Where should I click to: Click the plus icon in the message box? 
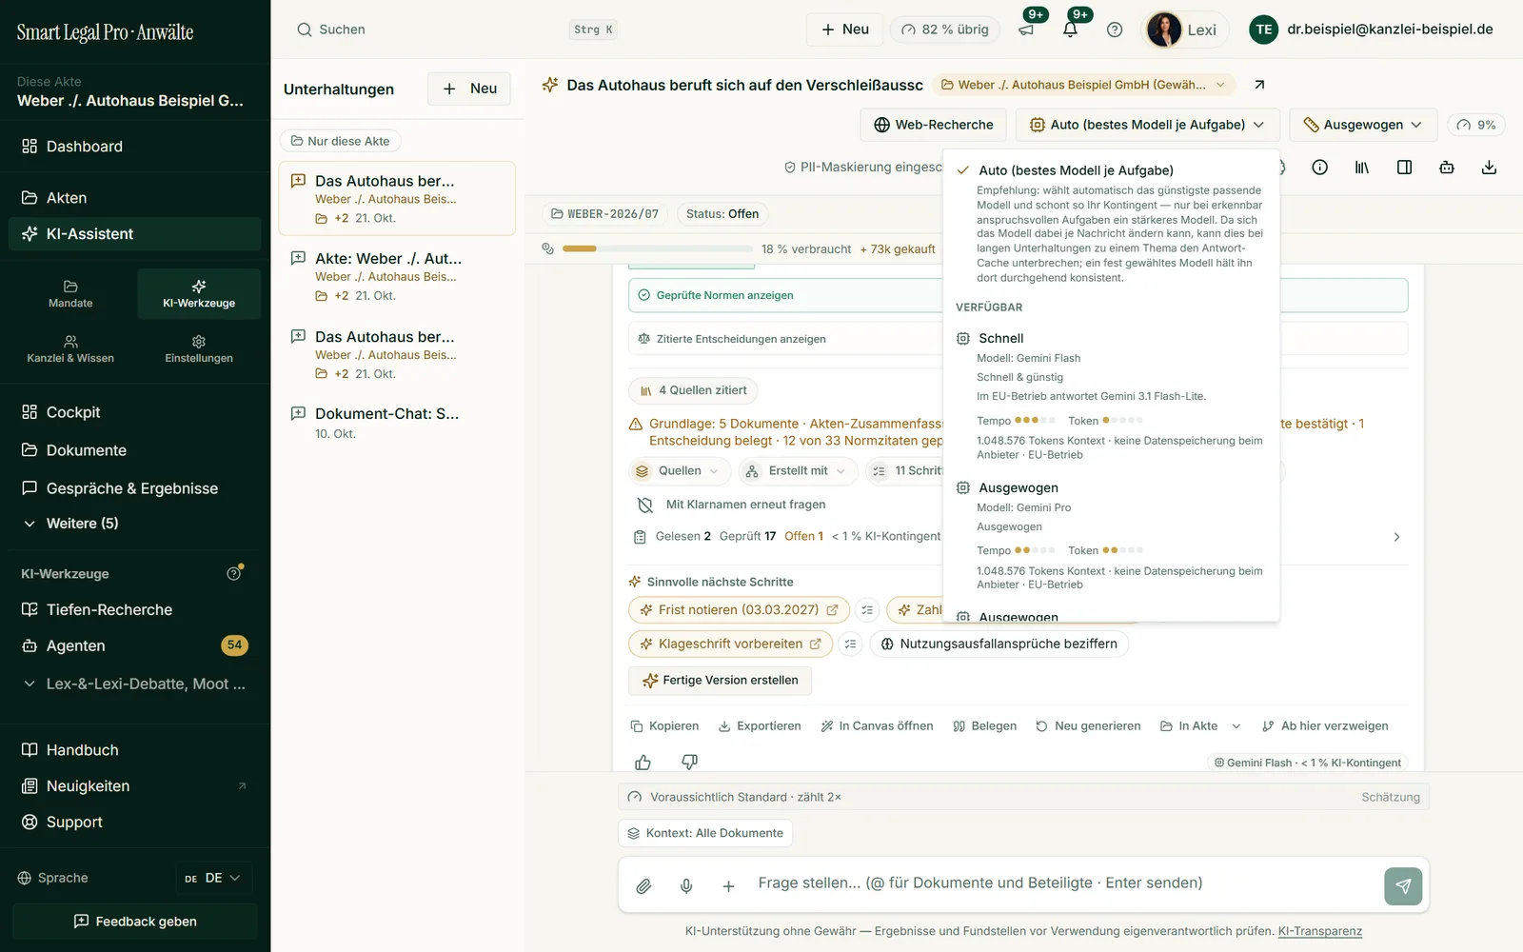728,886
